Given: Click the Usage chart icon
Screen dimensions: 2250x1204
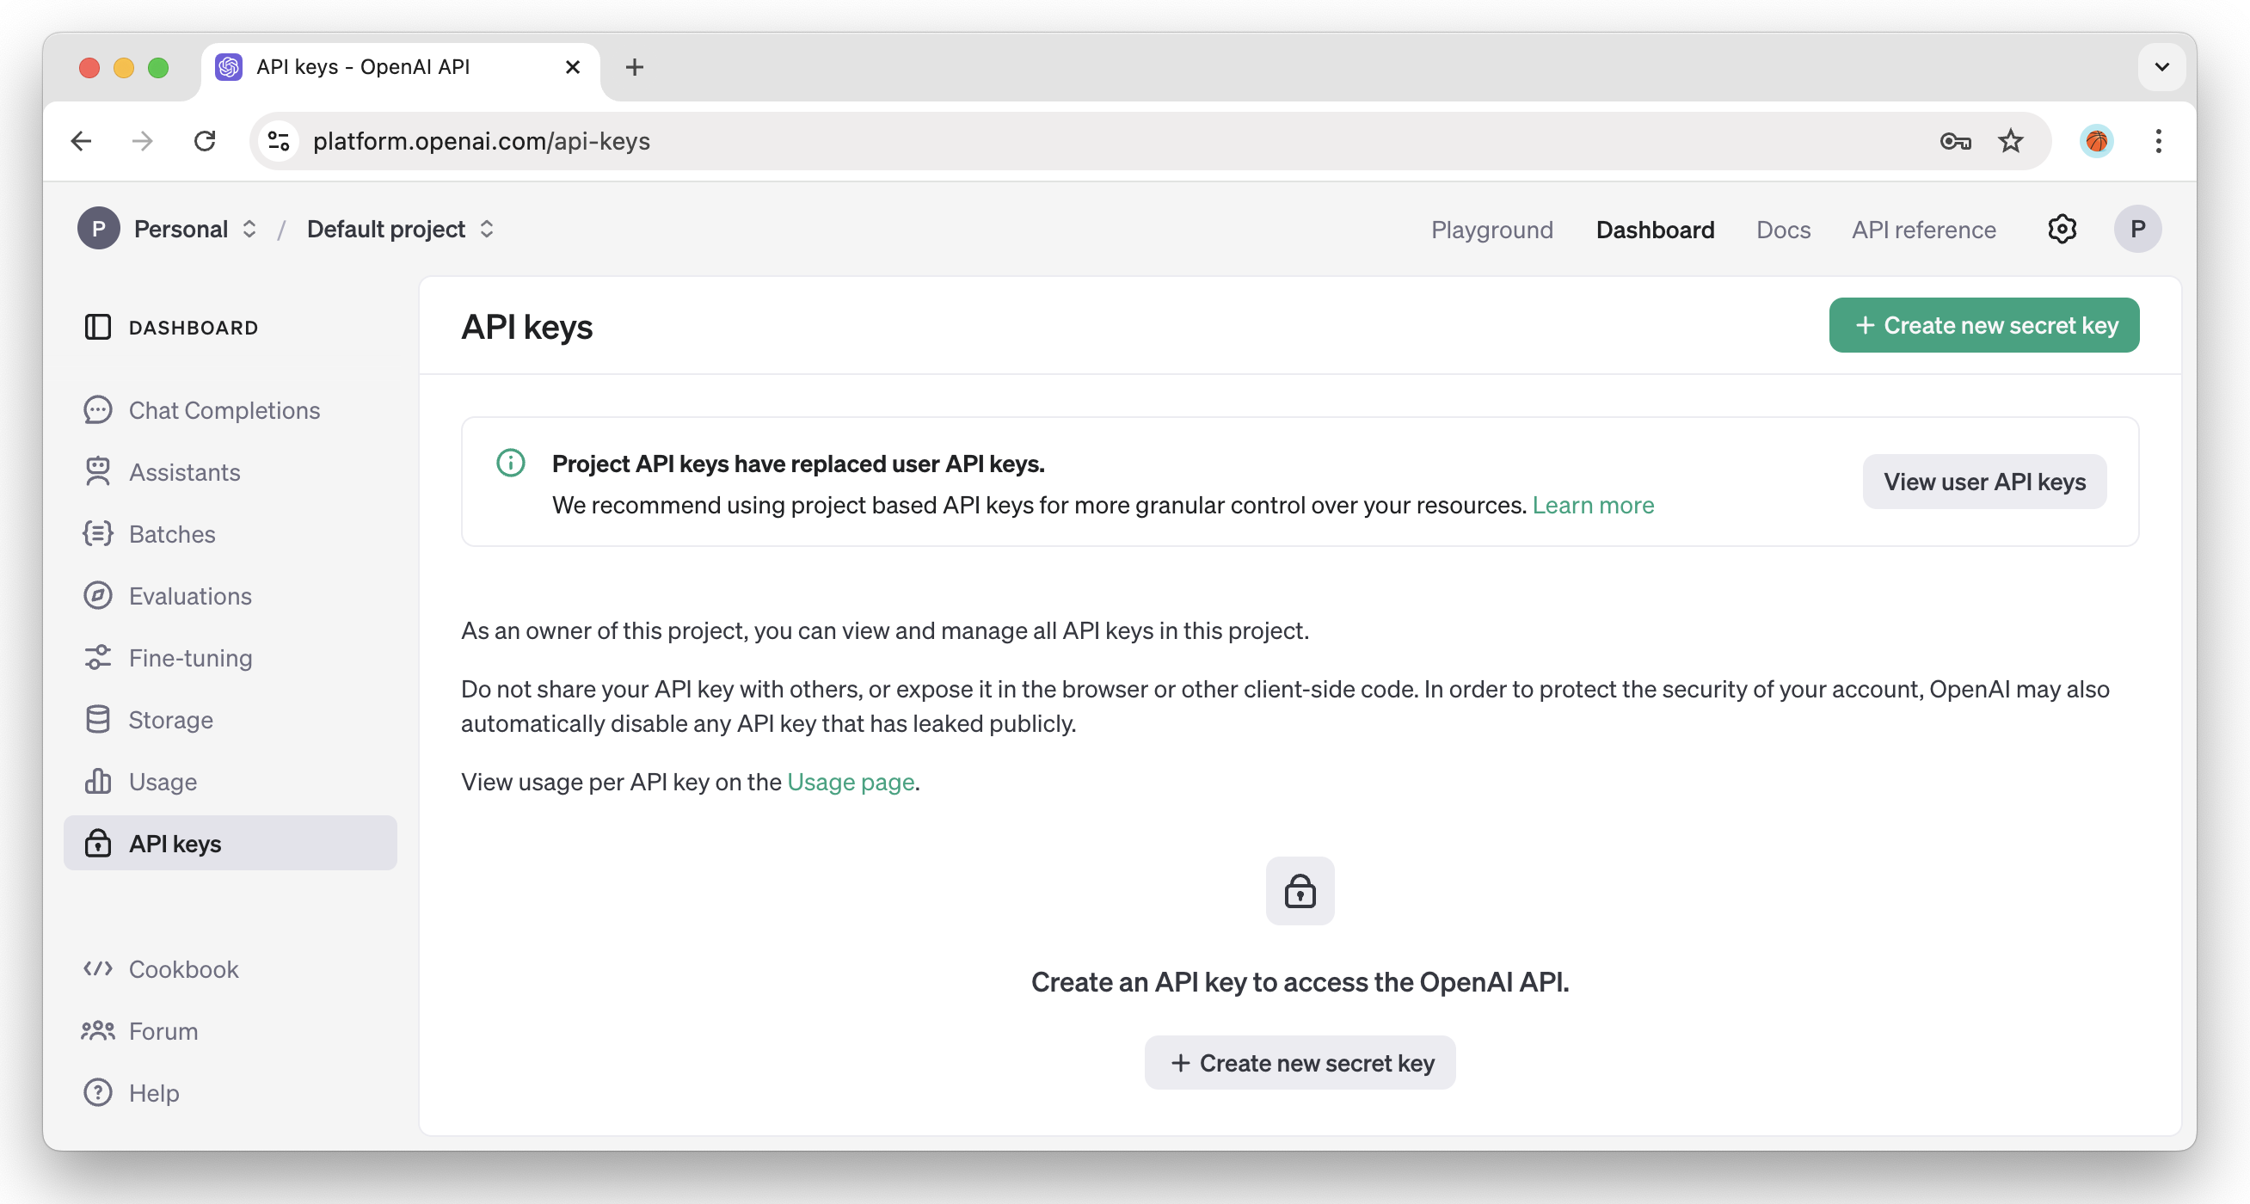Looking at the screenshot, I should [x=97, y=782].
